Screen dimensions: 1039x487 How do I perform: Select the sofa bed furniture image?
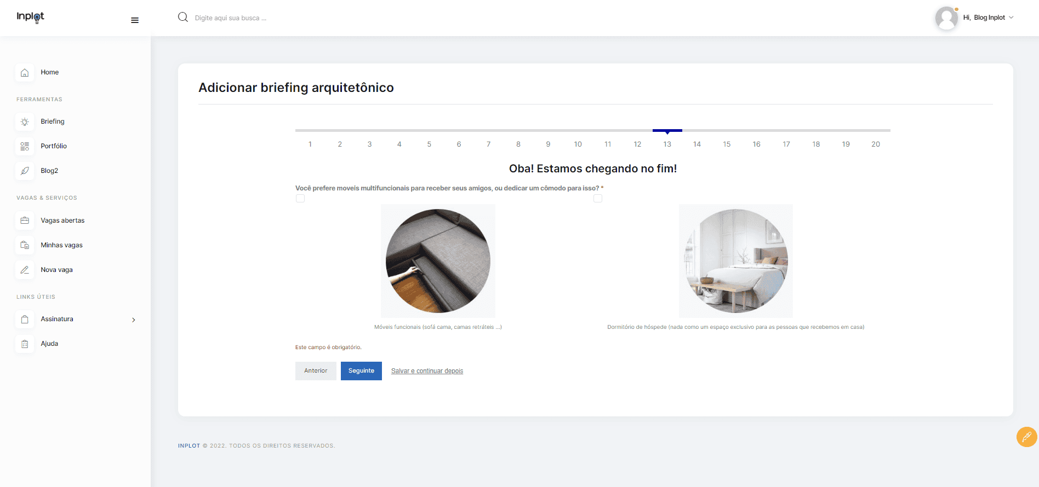[438, 261]
